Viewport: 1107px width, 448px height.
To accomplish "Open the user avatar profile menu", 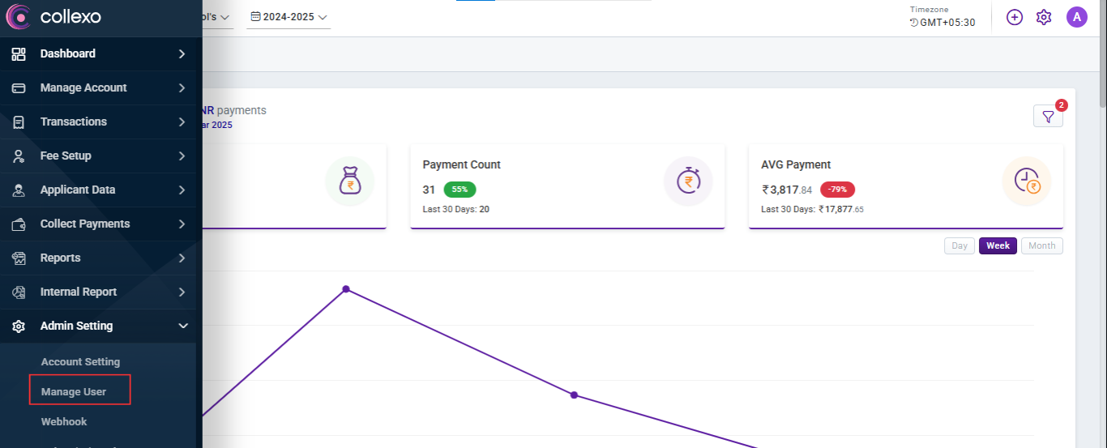I will click(x=1076, y=17).
